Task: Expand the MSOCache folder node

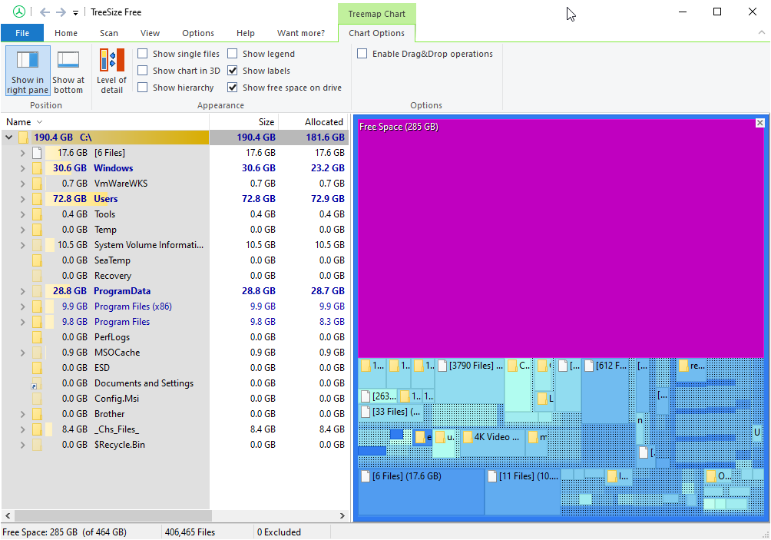Action: (x=22, y=353)
